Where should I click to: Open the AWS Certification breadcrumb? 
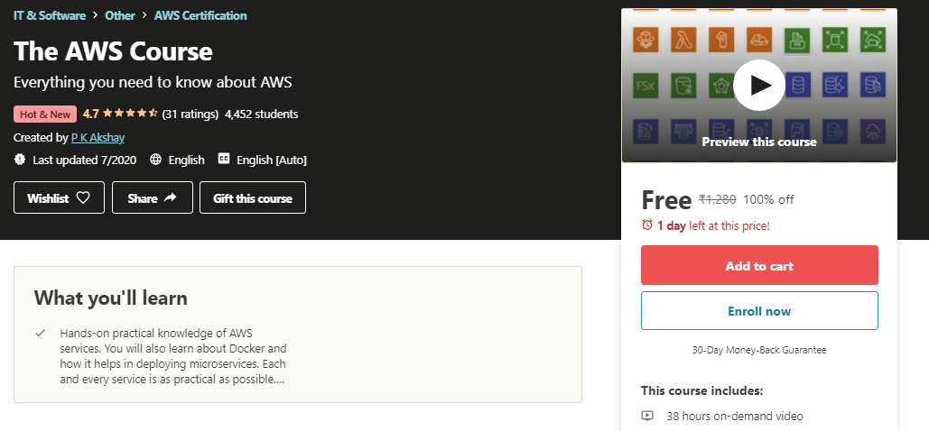pyautogui.click(x=200, y=15)
